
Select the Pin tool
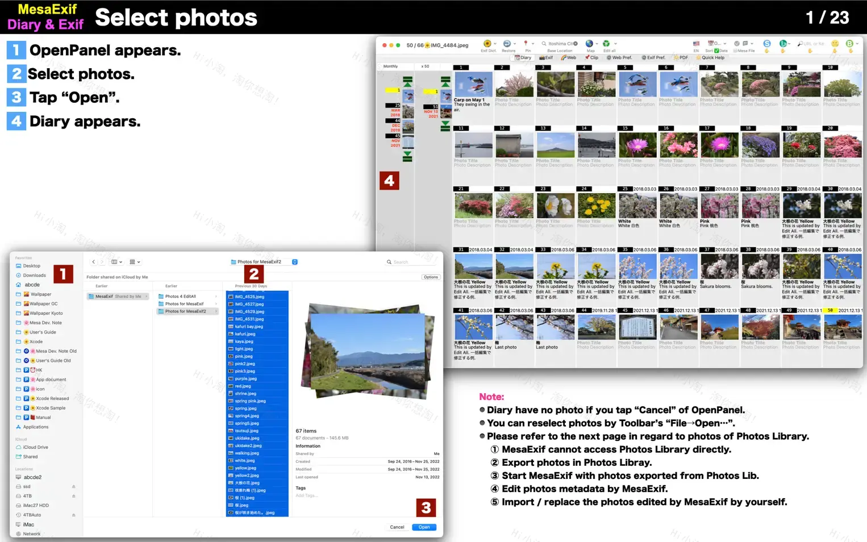coord(526,44)
